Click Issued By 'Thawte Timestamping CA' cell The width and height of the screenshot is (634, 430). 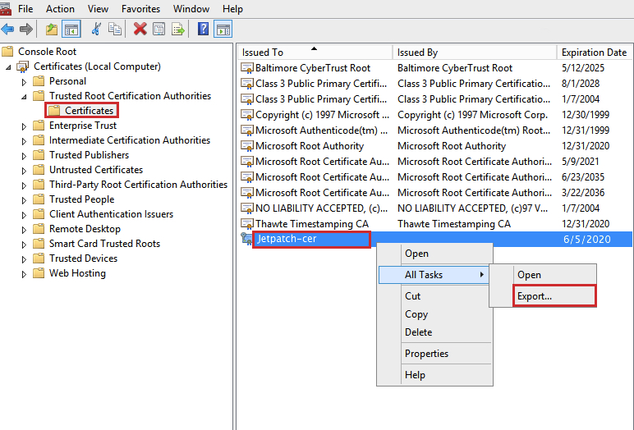(x=453, y=223)
